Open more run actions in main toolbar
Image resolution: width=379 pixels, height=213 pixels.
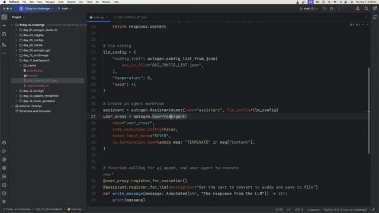[339, 8]
